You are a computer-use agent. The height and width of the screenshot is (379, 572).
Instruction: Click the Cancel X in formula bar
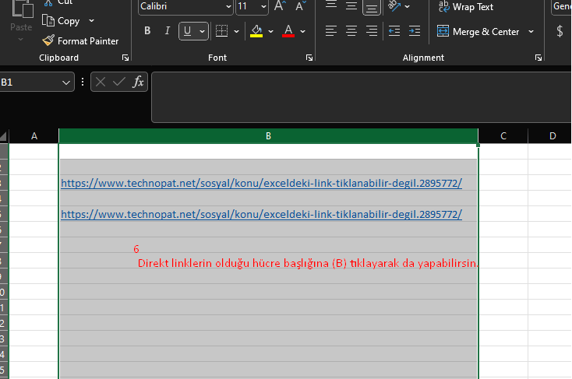pos(101,82)
